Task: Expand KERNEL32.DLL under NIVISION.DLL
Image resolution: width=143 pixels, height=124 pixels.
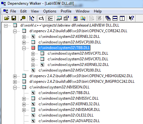Action: coord(24,104)
